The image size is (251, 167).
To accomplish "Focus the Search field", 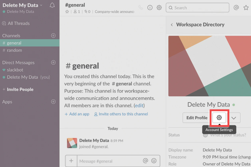I will point(198,7).
